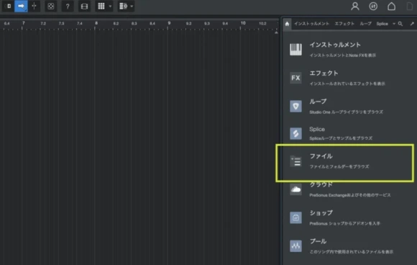The image size is (417, 265).
Task: Click the ショップ heading text
Action: (321, 213)
